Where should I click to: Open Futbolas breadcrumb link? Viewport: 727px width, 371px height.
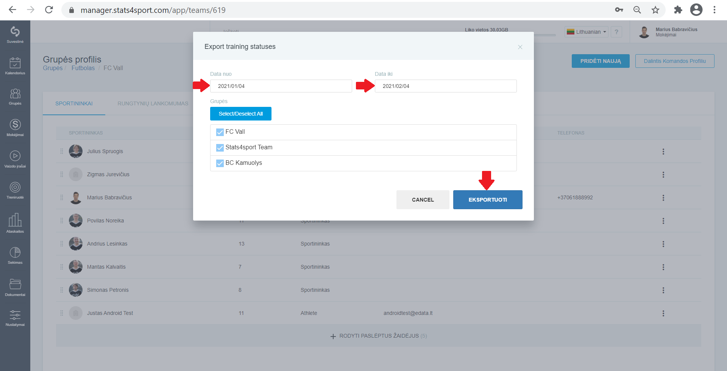tap(83, 68)
